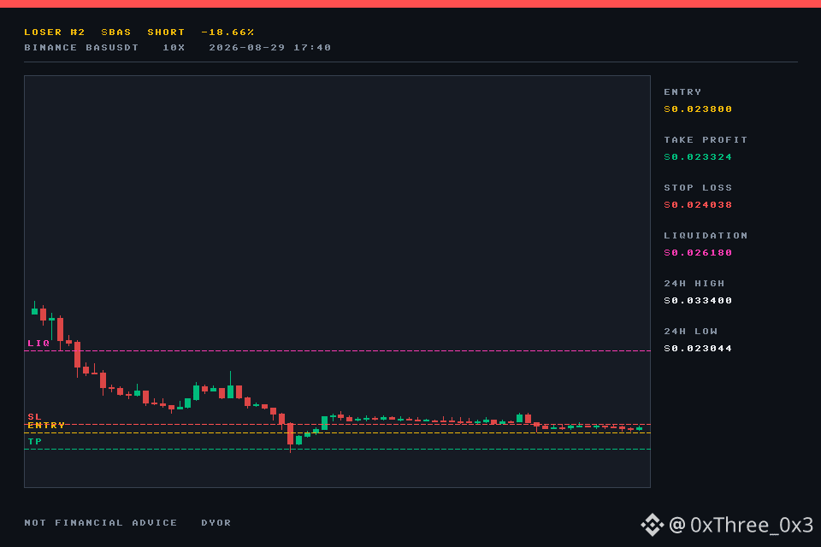Click the LIQUIDATION heading
Image resolution: width=821 pixels, height=547 pixels.
706,236
